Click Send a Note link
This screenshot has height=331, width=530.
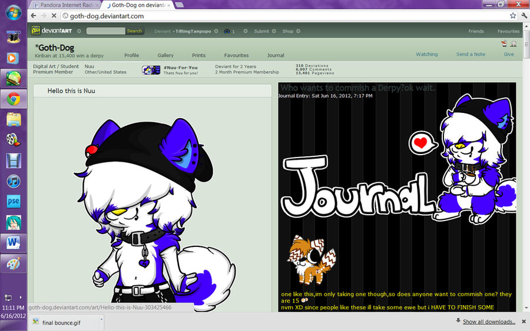tap(471, 54)
